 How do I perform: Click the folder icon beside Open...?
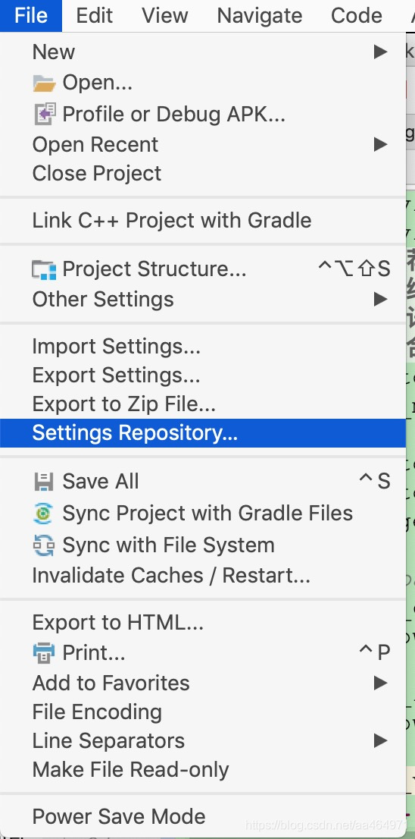(x=44, y=83)
